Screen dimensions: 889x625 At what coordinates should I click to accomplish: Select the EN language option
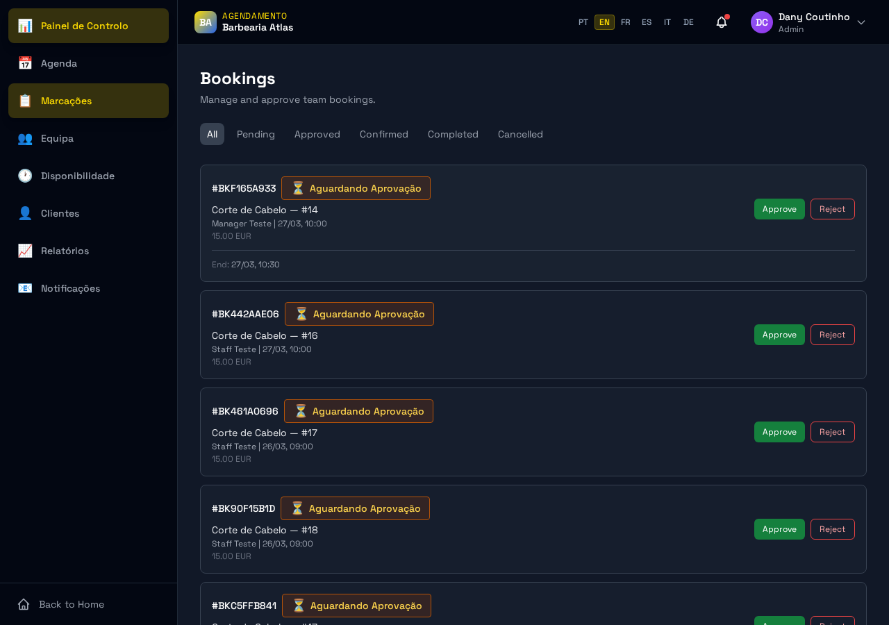tap(604, 22)
